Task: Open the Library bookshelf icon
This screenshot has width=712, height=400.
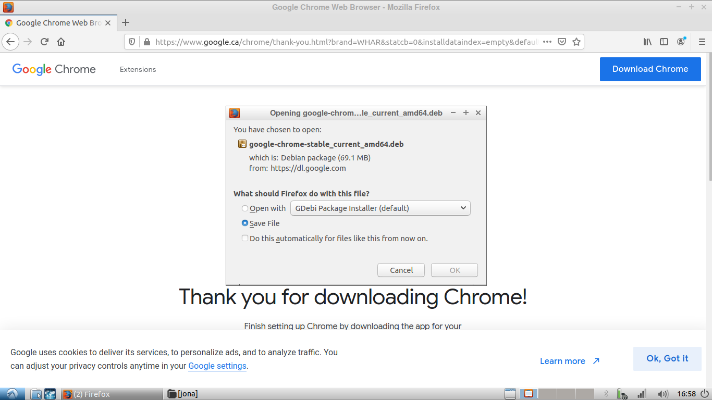Action: click(647, 42)
